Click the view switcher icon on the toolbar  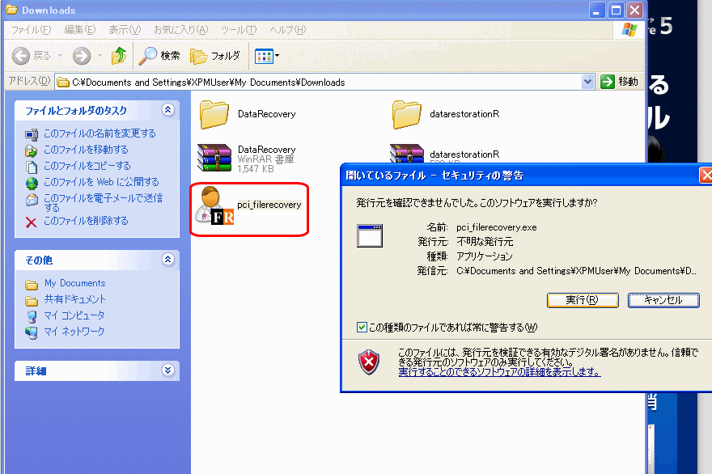[x=264, y=56]
